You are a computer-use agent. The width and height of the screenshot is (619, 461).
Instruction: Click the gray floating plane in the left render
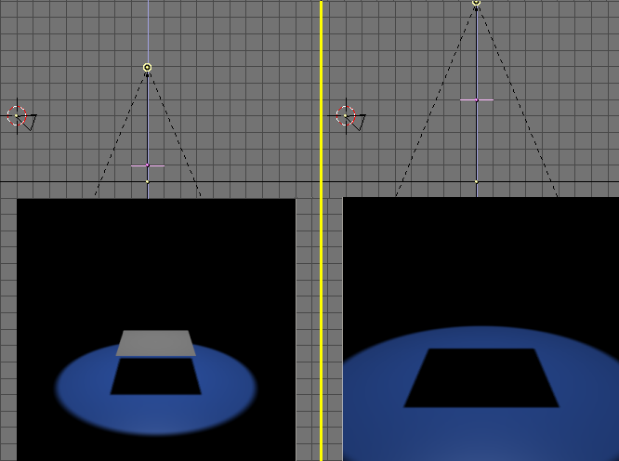tap(155, 343)
